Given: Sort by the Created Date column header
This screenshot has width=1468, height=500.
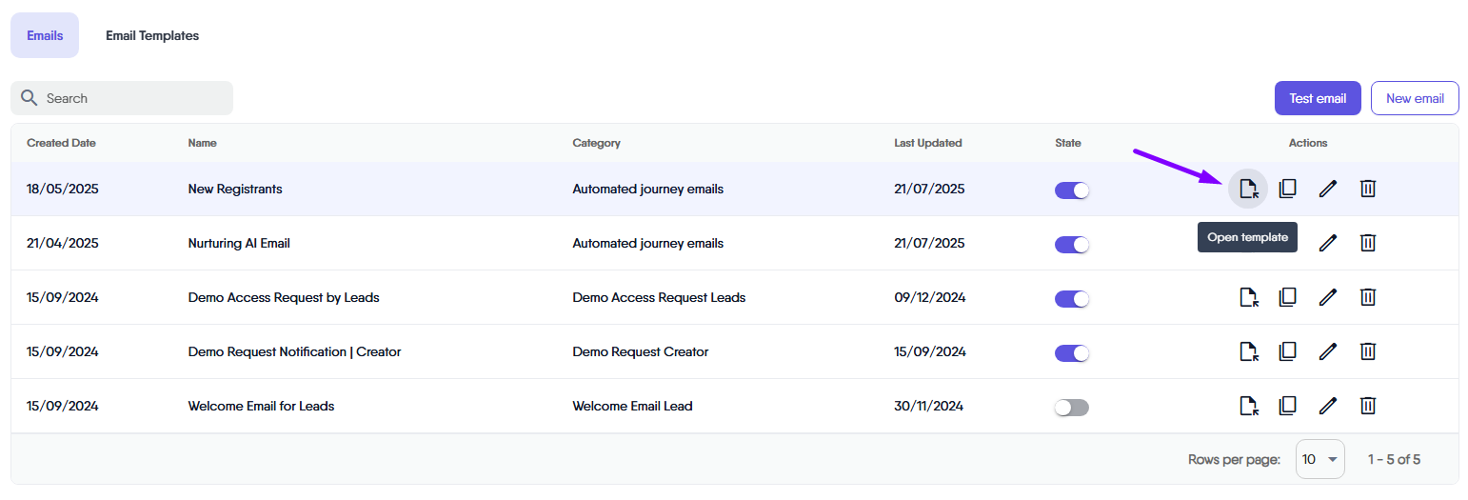Looking at the screenshot, I should coord(61,143).
